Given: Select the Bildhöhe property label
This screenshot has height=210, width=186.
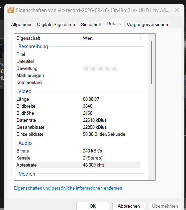Looking at the screenshot, I should click(25, 113).
